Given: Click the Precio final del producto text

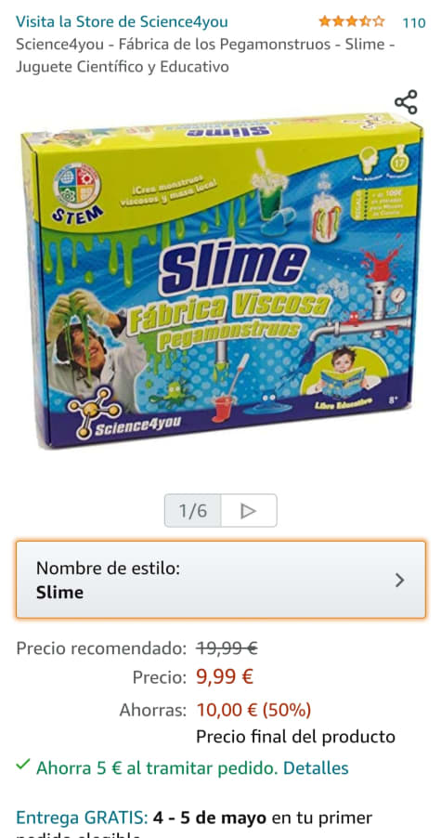Looking at the screenshot, I should tap(296, 737).
